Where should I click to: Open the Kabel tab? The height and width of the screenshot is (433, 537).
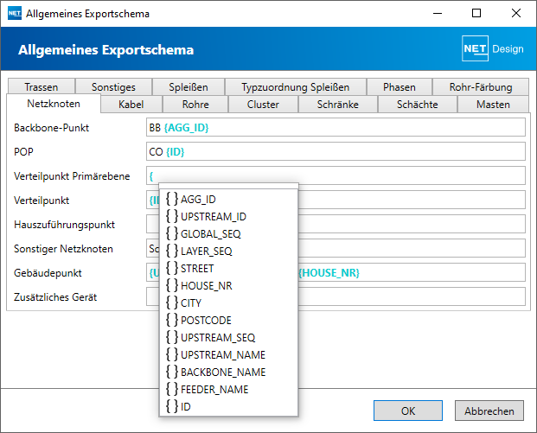[131, 104]
